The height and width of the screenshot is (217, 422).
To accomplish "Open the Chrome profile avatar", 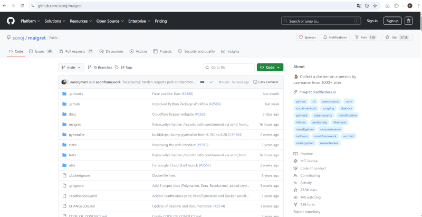I will 410,6.
